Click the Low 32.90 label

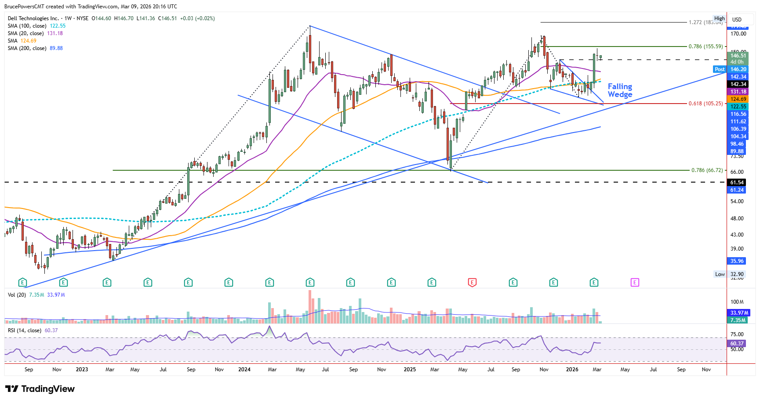pyautogui.click(x=729, y=274)
